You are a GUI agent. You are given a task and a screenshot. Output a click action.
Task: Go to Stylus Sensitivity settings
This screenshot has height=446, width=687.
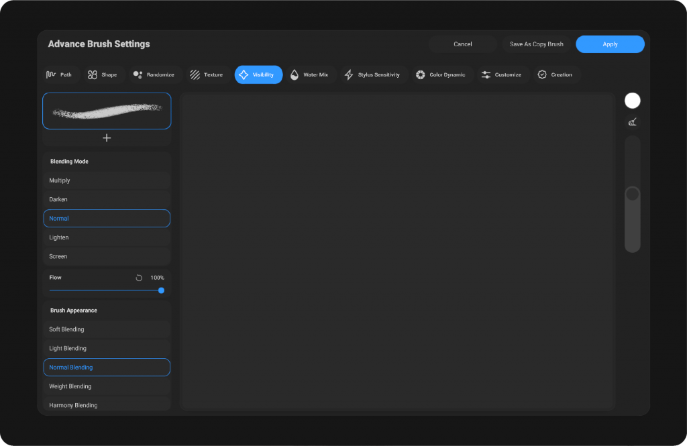(x=372, y=74)
